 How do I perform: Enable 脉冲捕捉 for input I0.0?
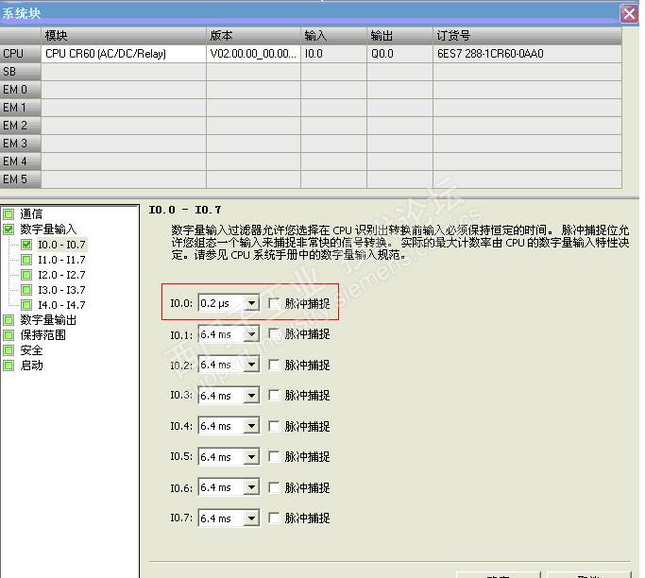click(x=274, y=303)
